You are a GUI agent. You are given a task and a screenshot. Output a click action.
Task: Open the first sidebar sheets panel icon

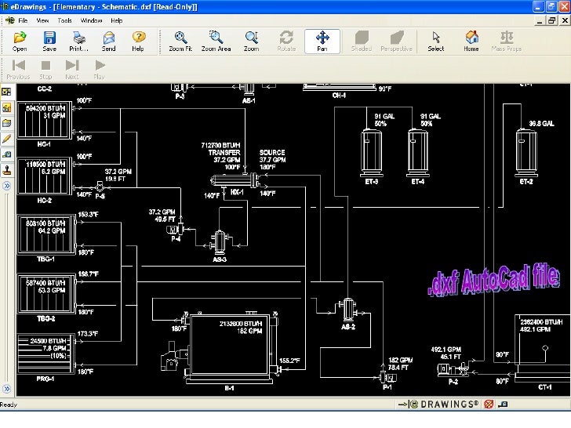click(6, 92)
